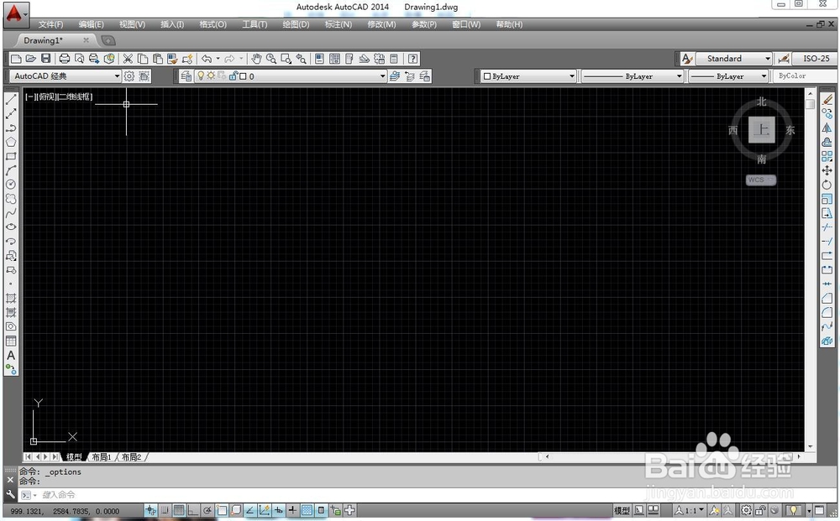Open the AutoCAD 经典 workspace dropdown

66,76
